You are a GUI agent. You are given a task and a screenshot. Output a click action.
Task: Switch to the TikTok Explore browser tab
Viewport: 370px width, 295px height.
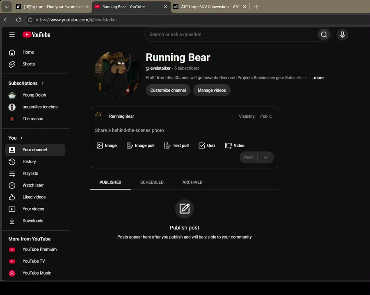(52, 7)
